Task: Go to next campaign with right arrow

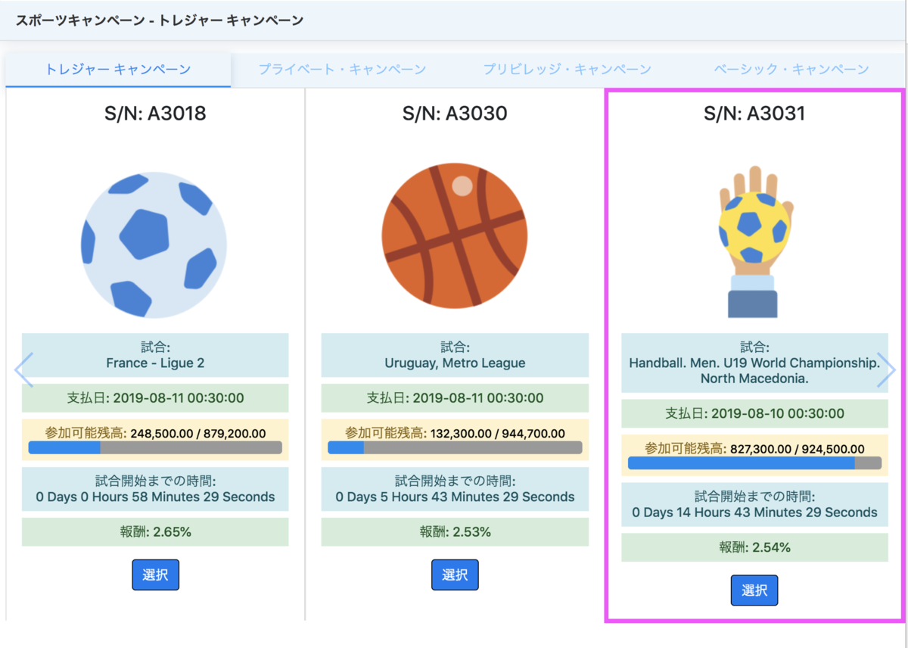Action: pyautogui.click(x=886, y=369)
